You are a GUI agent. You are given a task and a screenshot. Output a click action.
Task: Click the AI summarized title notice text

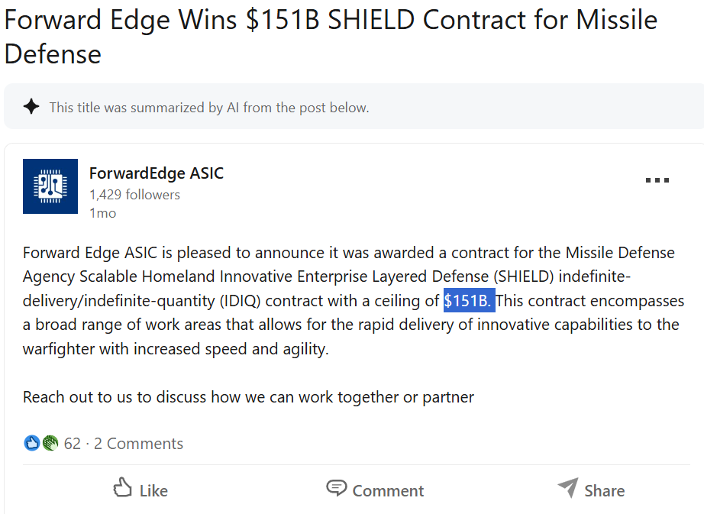[208, 108]
